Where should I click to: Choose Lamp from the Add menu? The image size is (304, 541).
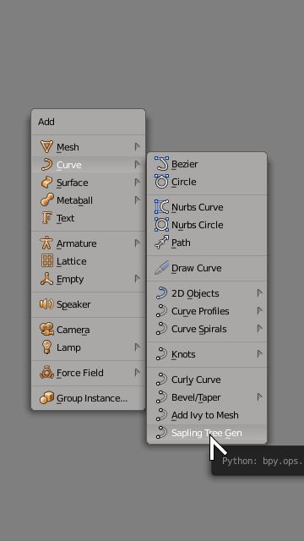(88, 347)
